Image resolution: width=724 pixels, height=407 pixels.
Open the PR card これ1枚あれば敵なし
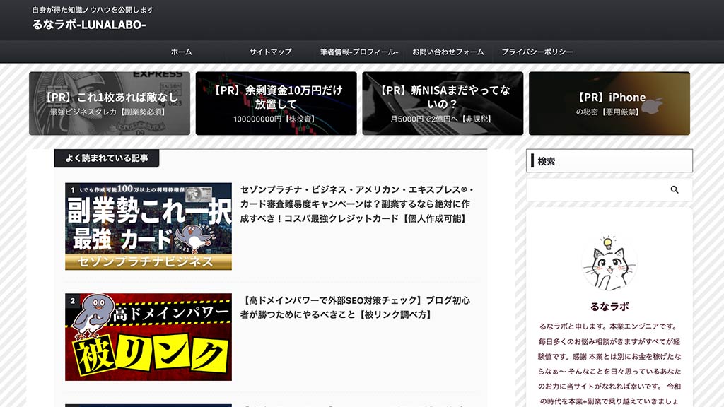(x=110, y=103)
